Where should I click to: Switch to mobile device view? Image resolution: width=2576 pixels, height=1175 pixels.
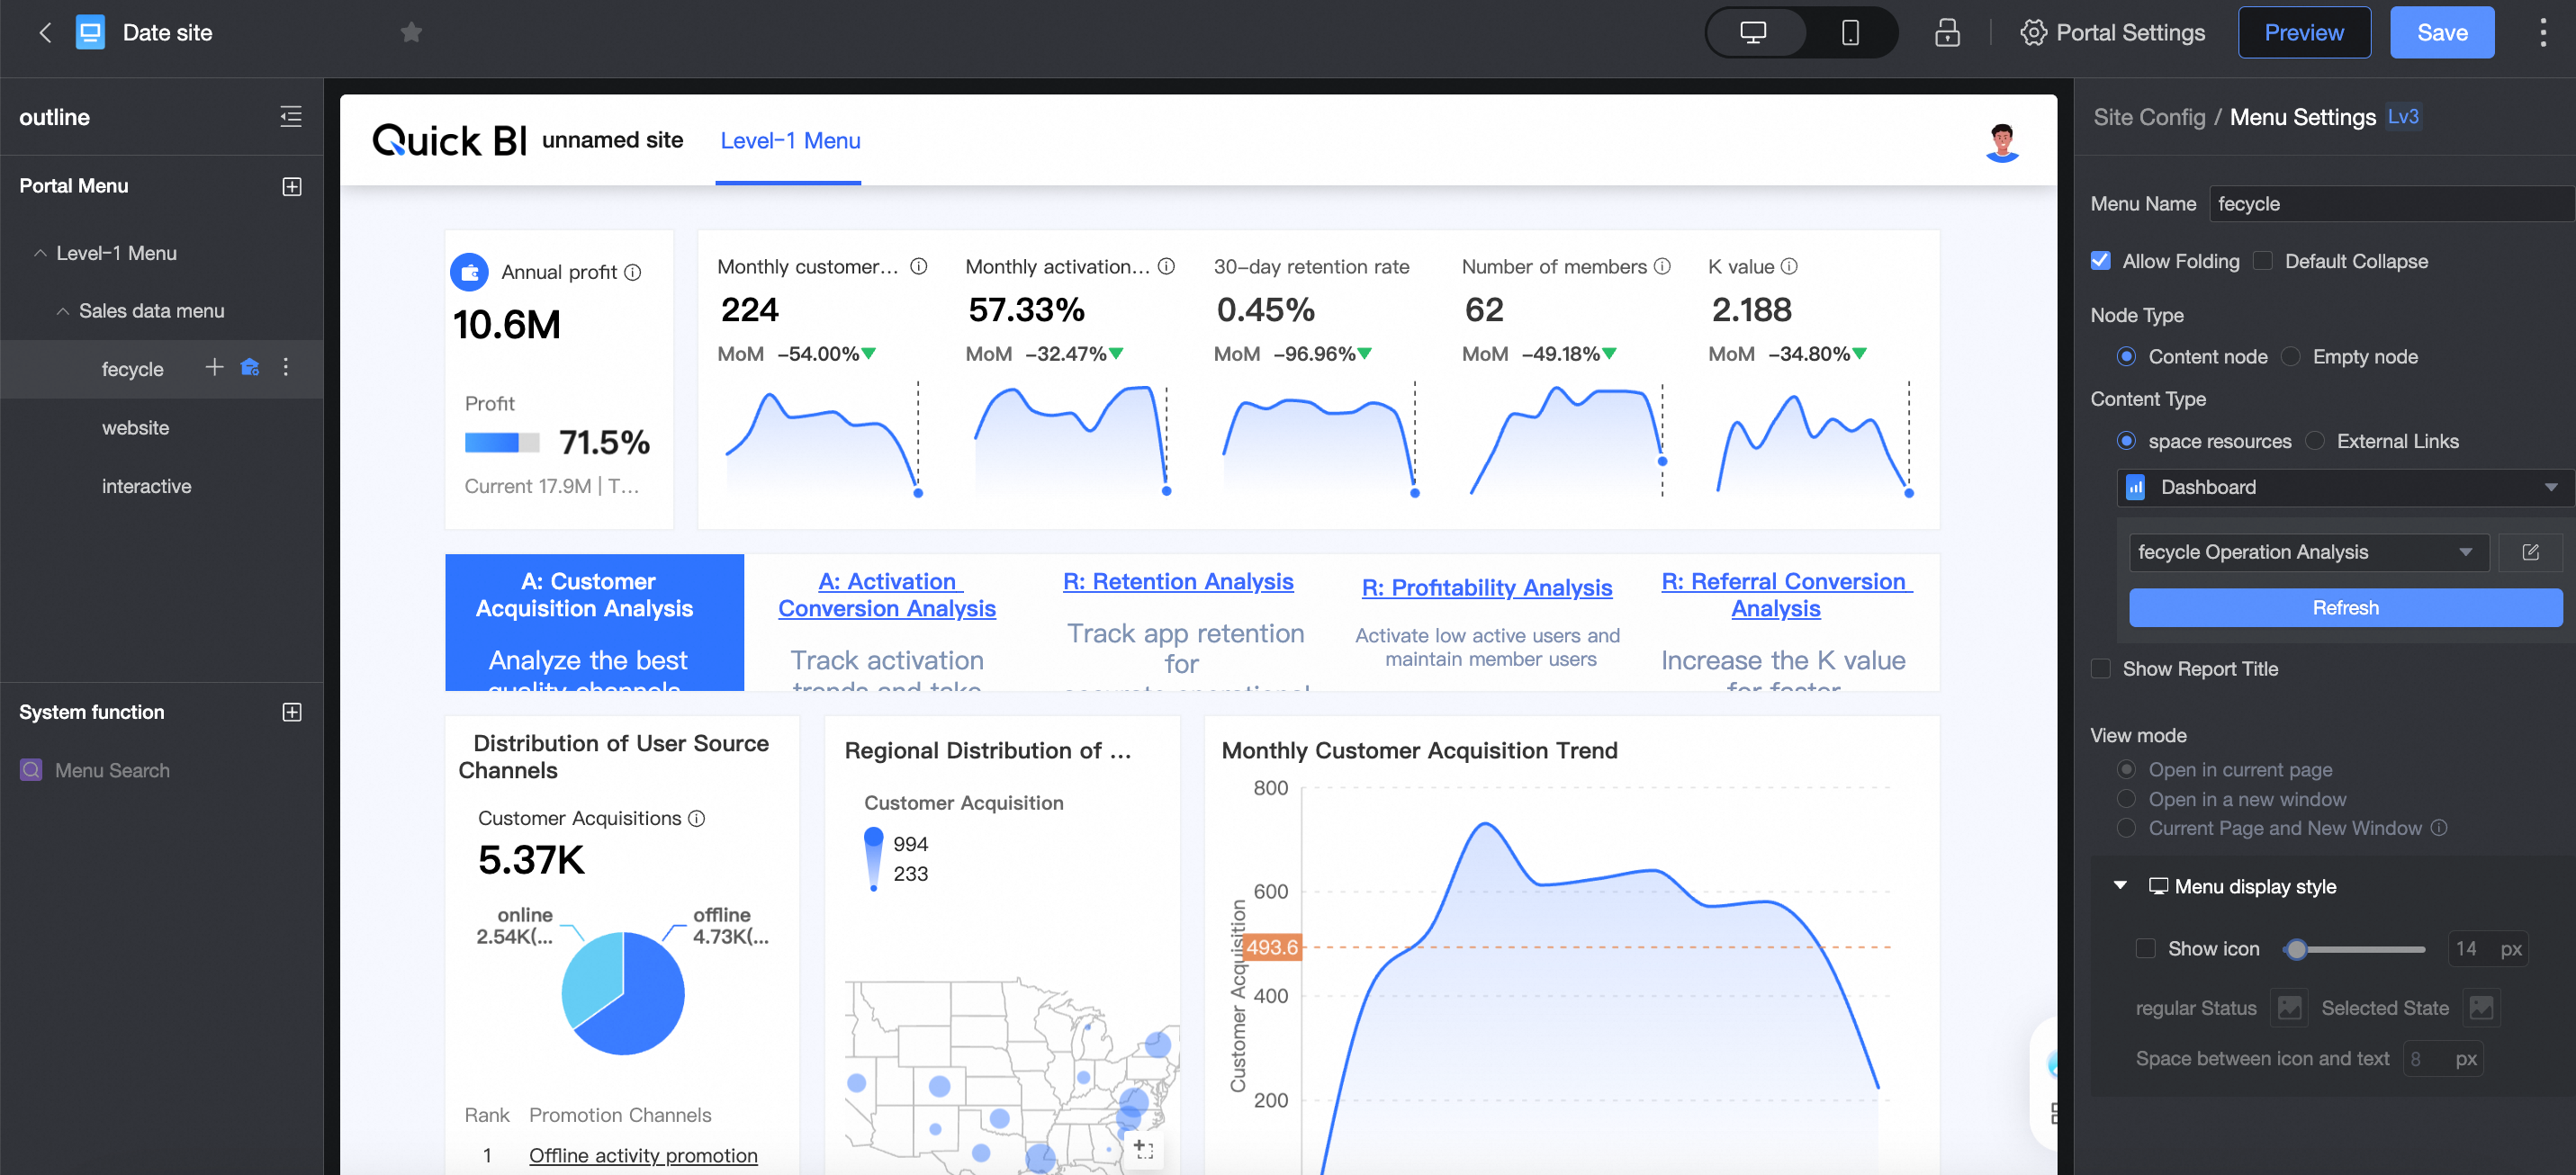1849,33
